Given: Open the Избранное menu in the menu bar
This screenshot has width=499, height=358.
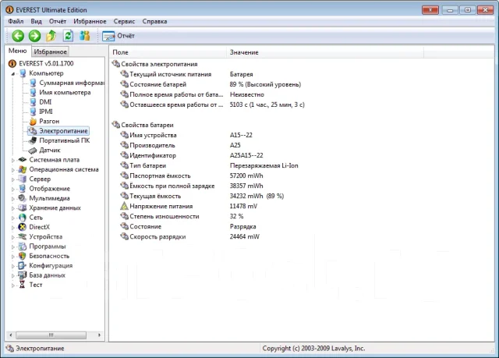Looking at the screenshot, I should [90, 21].
